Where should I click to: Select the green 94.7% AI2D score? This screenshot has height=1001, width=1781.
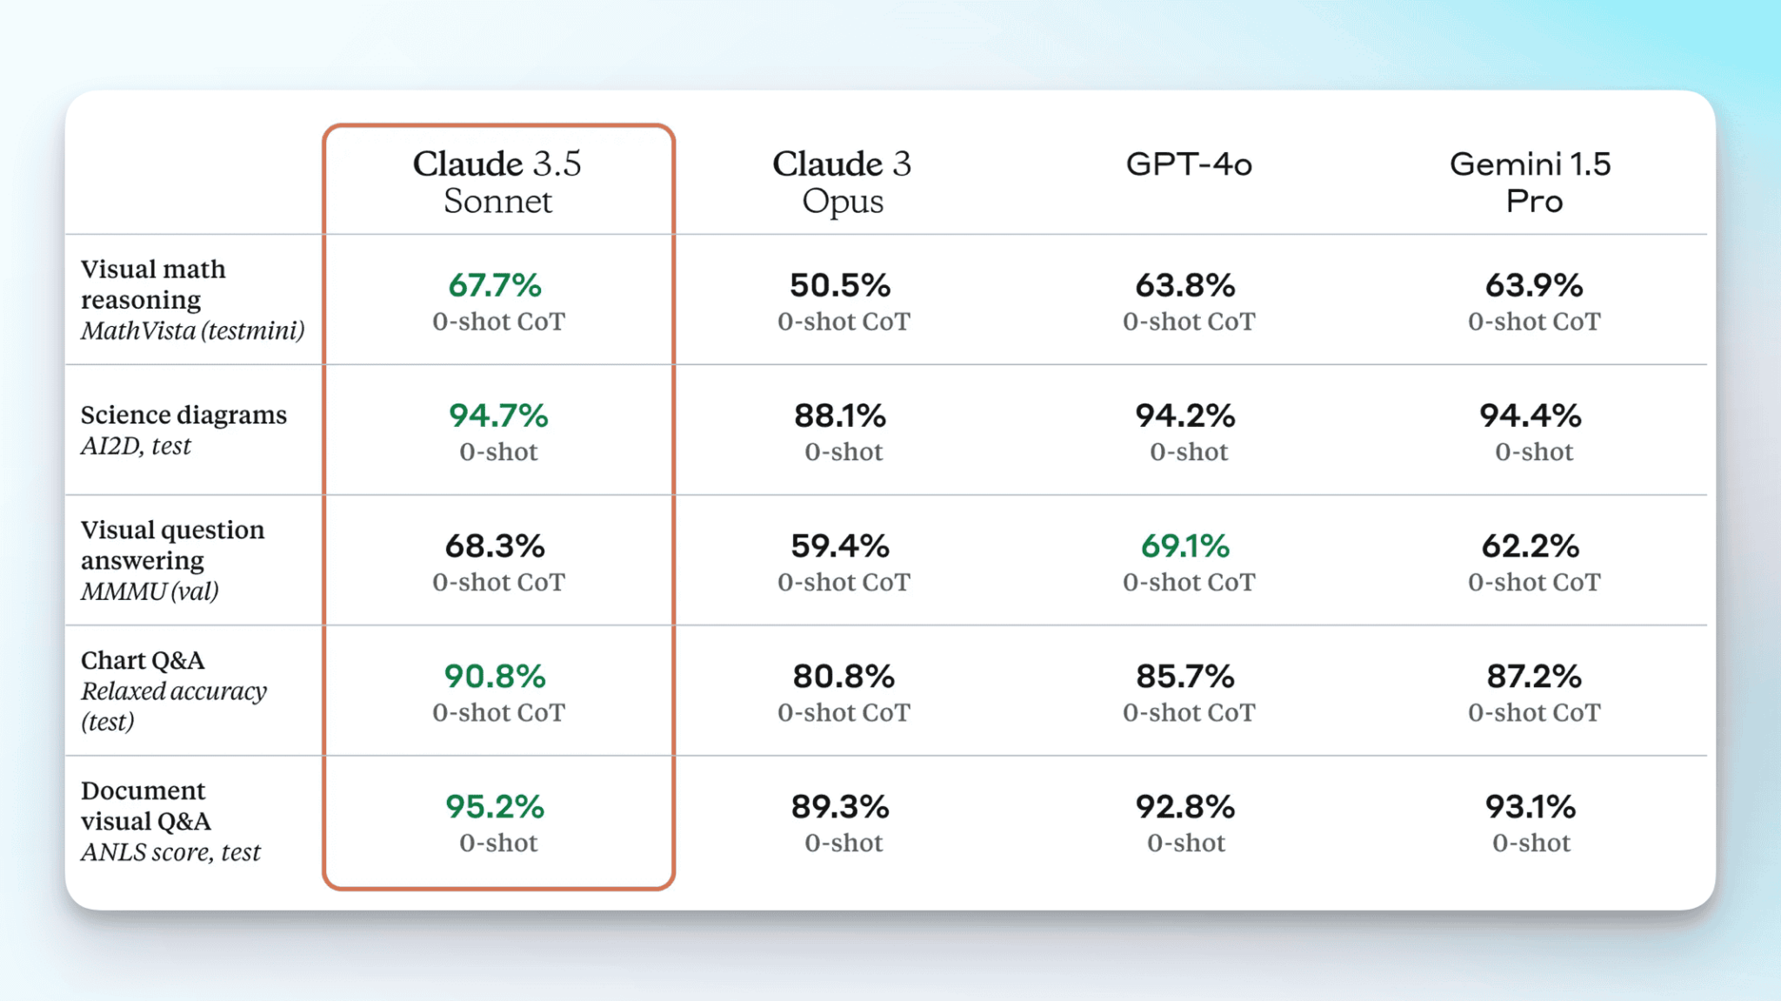point(498,416)
